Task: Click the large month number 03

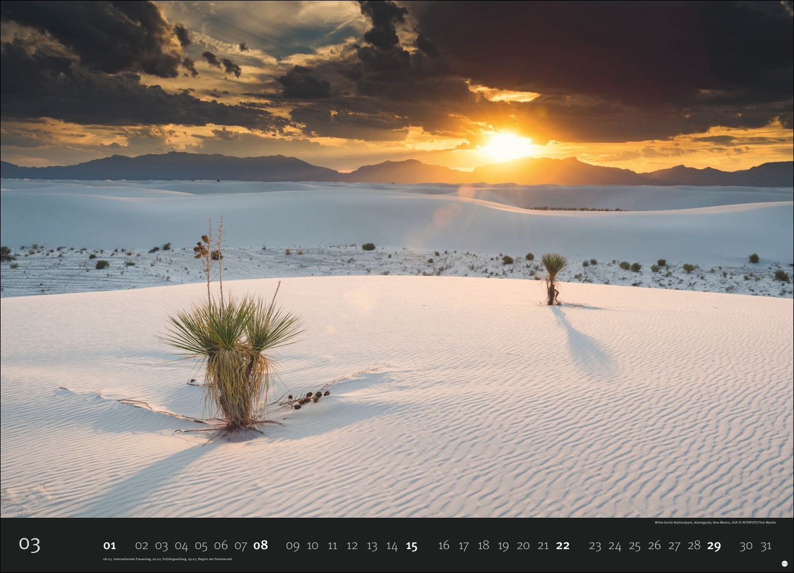Action: coord(30,544)
